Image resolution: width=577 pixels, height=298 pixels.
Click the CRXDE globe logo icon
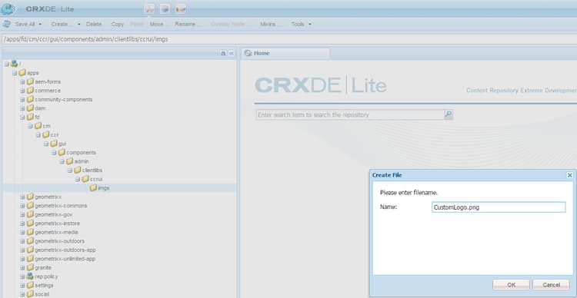pyautogui.click(x=8, y=8)
